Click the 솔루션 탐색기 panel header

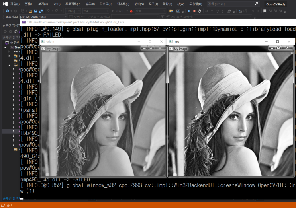click(11, 25)
